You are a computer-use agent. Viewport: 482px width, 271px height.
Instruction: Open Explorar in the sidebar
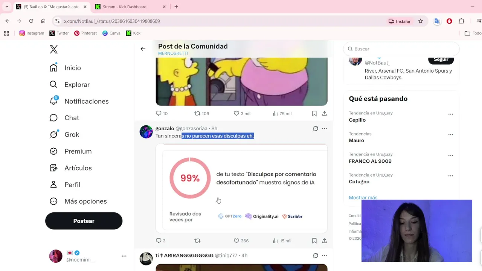(x=70, y=85)
